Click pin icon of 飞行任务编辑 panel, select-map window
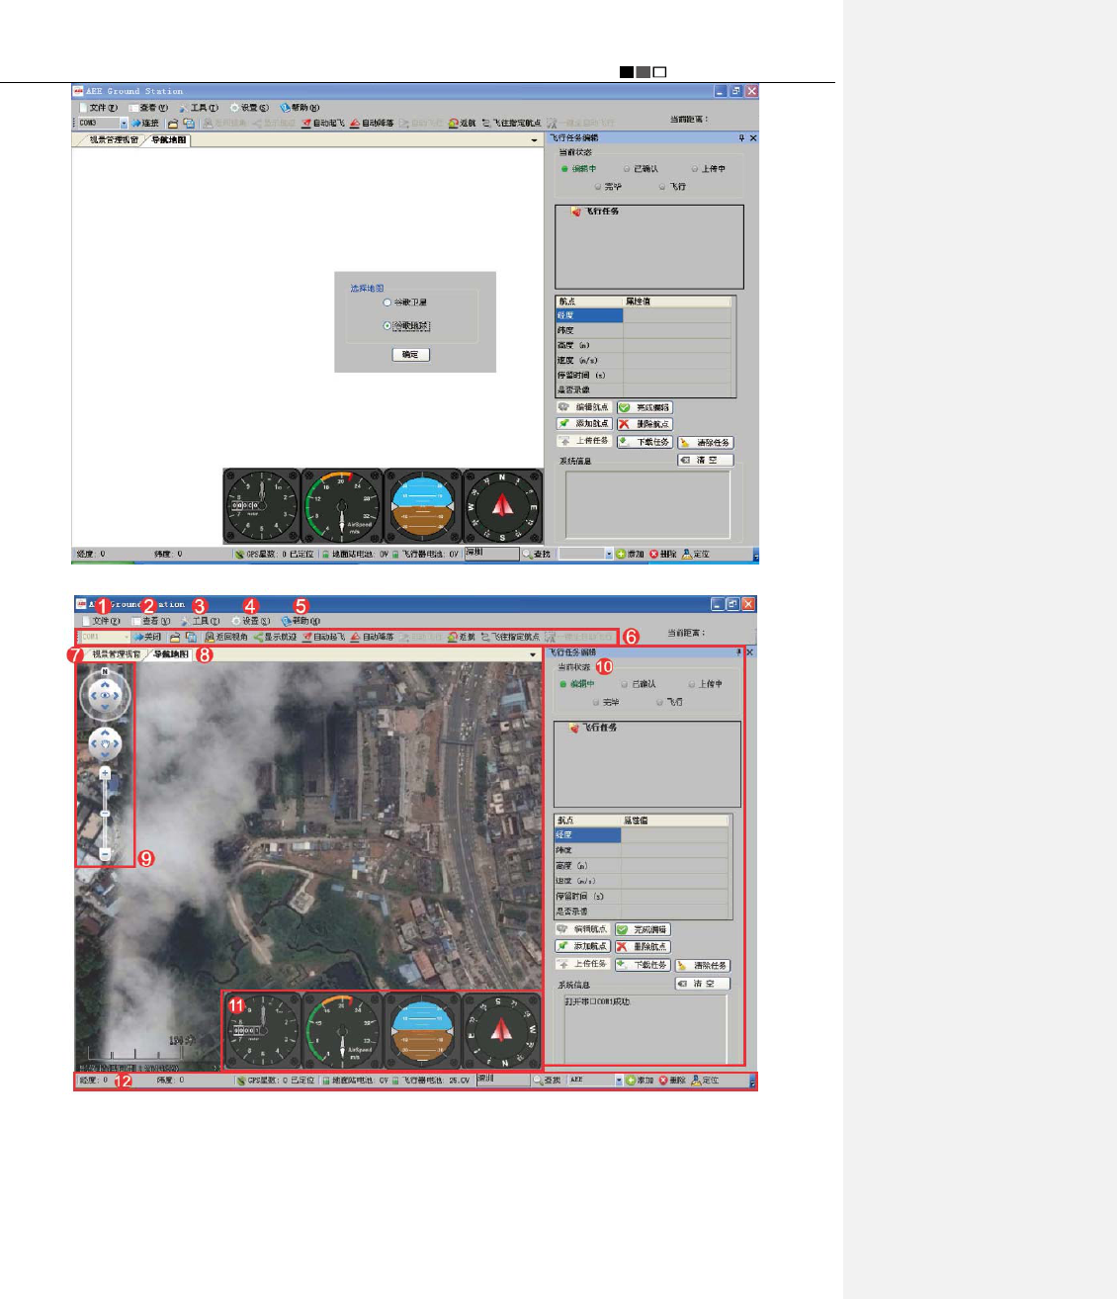Image resolution: width=1117 pixels, height=1299 pixels. [x=741, y=138]
